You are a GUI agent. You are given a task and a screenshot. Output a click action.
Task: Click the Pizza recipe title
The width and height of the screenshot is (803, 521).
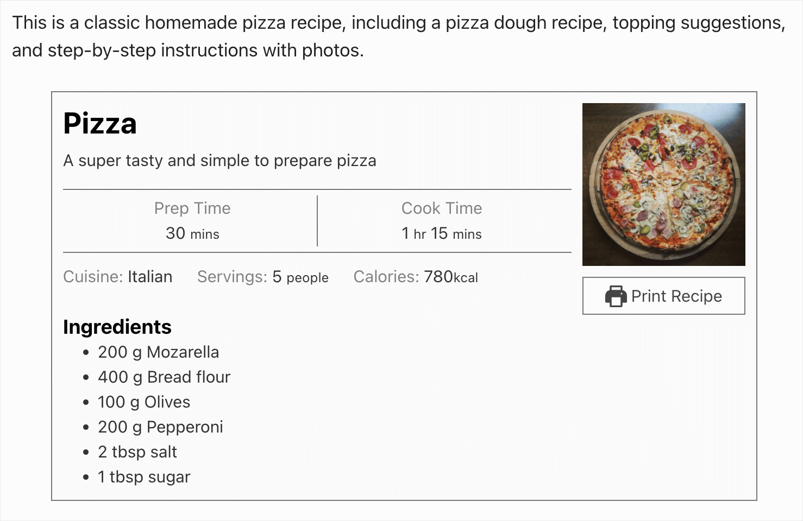click(x=100, y=124)
